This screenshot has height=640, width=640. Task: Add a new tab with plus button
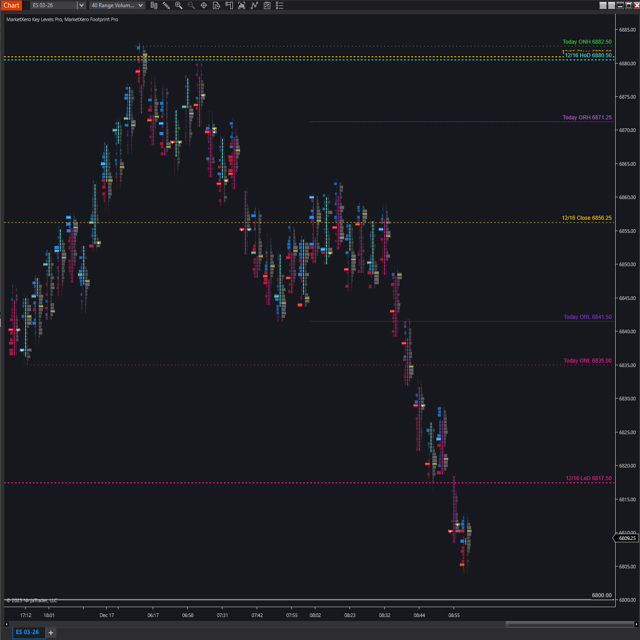51,633
